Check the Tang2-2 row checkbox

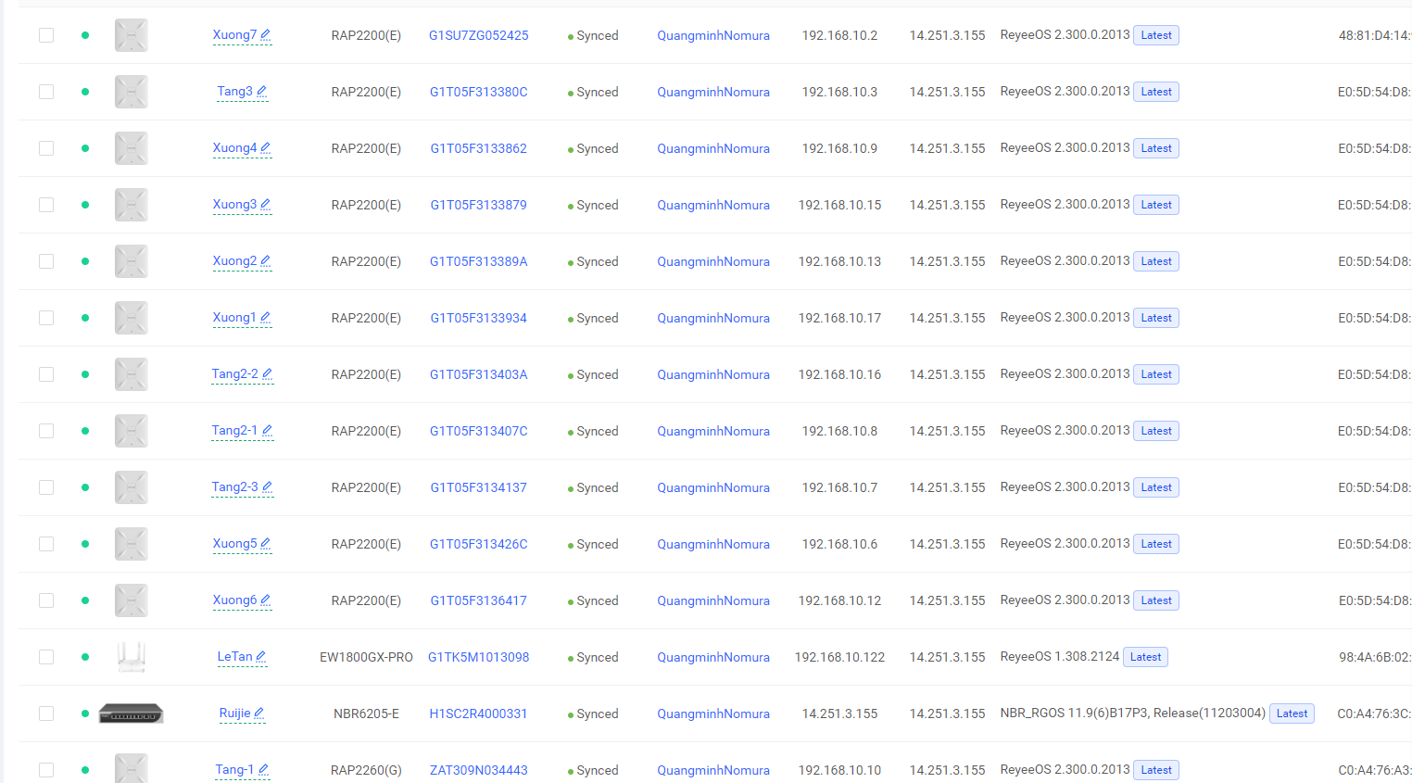point(46,374)
